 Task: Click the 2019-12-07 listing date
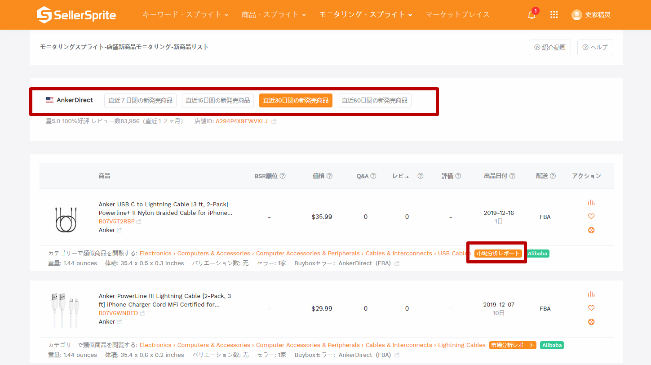[x=499, y=305]
